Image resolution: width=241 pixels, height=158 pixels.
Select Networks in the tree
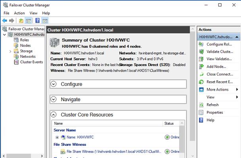click(x=28, y=57)
